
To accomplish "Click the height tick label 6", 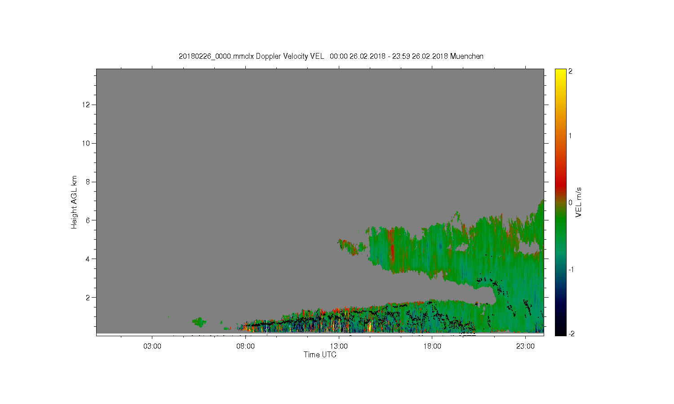I will coord(89,220).
